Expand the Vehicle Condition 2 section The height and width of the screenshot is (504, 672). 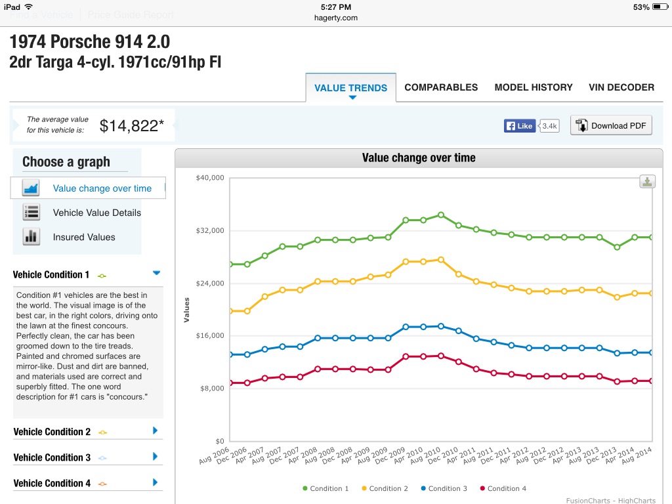pyautogui.click(x=156, y=431)
